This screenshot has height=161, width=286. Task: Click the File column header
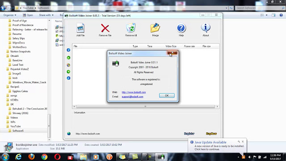coord(76,47)
